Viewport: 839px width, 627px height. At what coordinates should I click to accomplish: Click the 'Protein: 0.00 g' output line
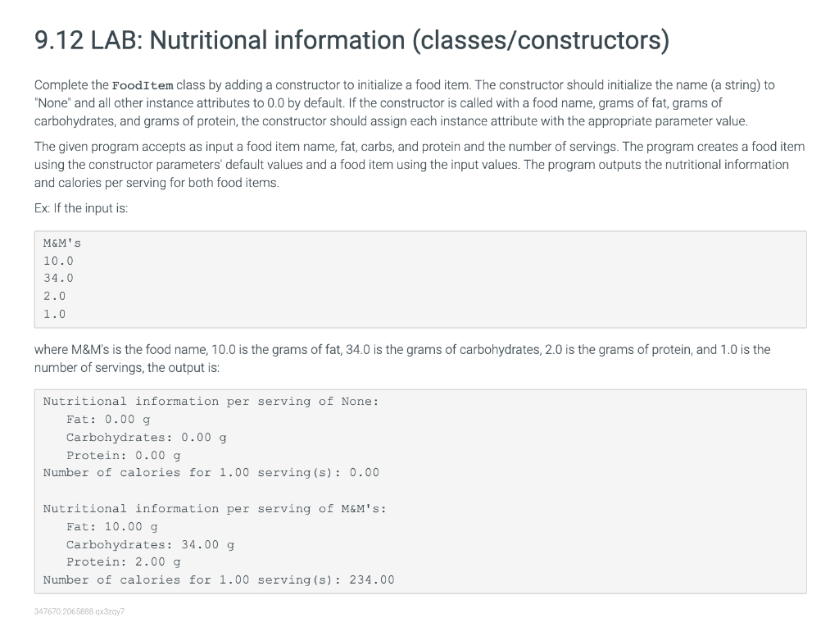pos(124,455)
